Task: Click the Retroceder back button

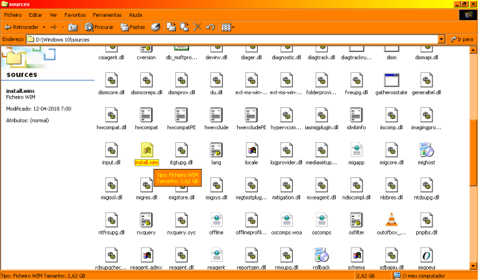Action: tap(21, 27)
